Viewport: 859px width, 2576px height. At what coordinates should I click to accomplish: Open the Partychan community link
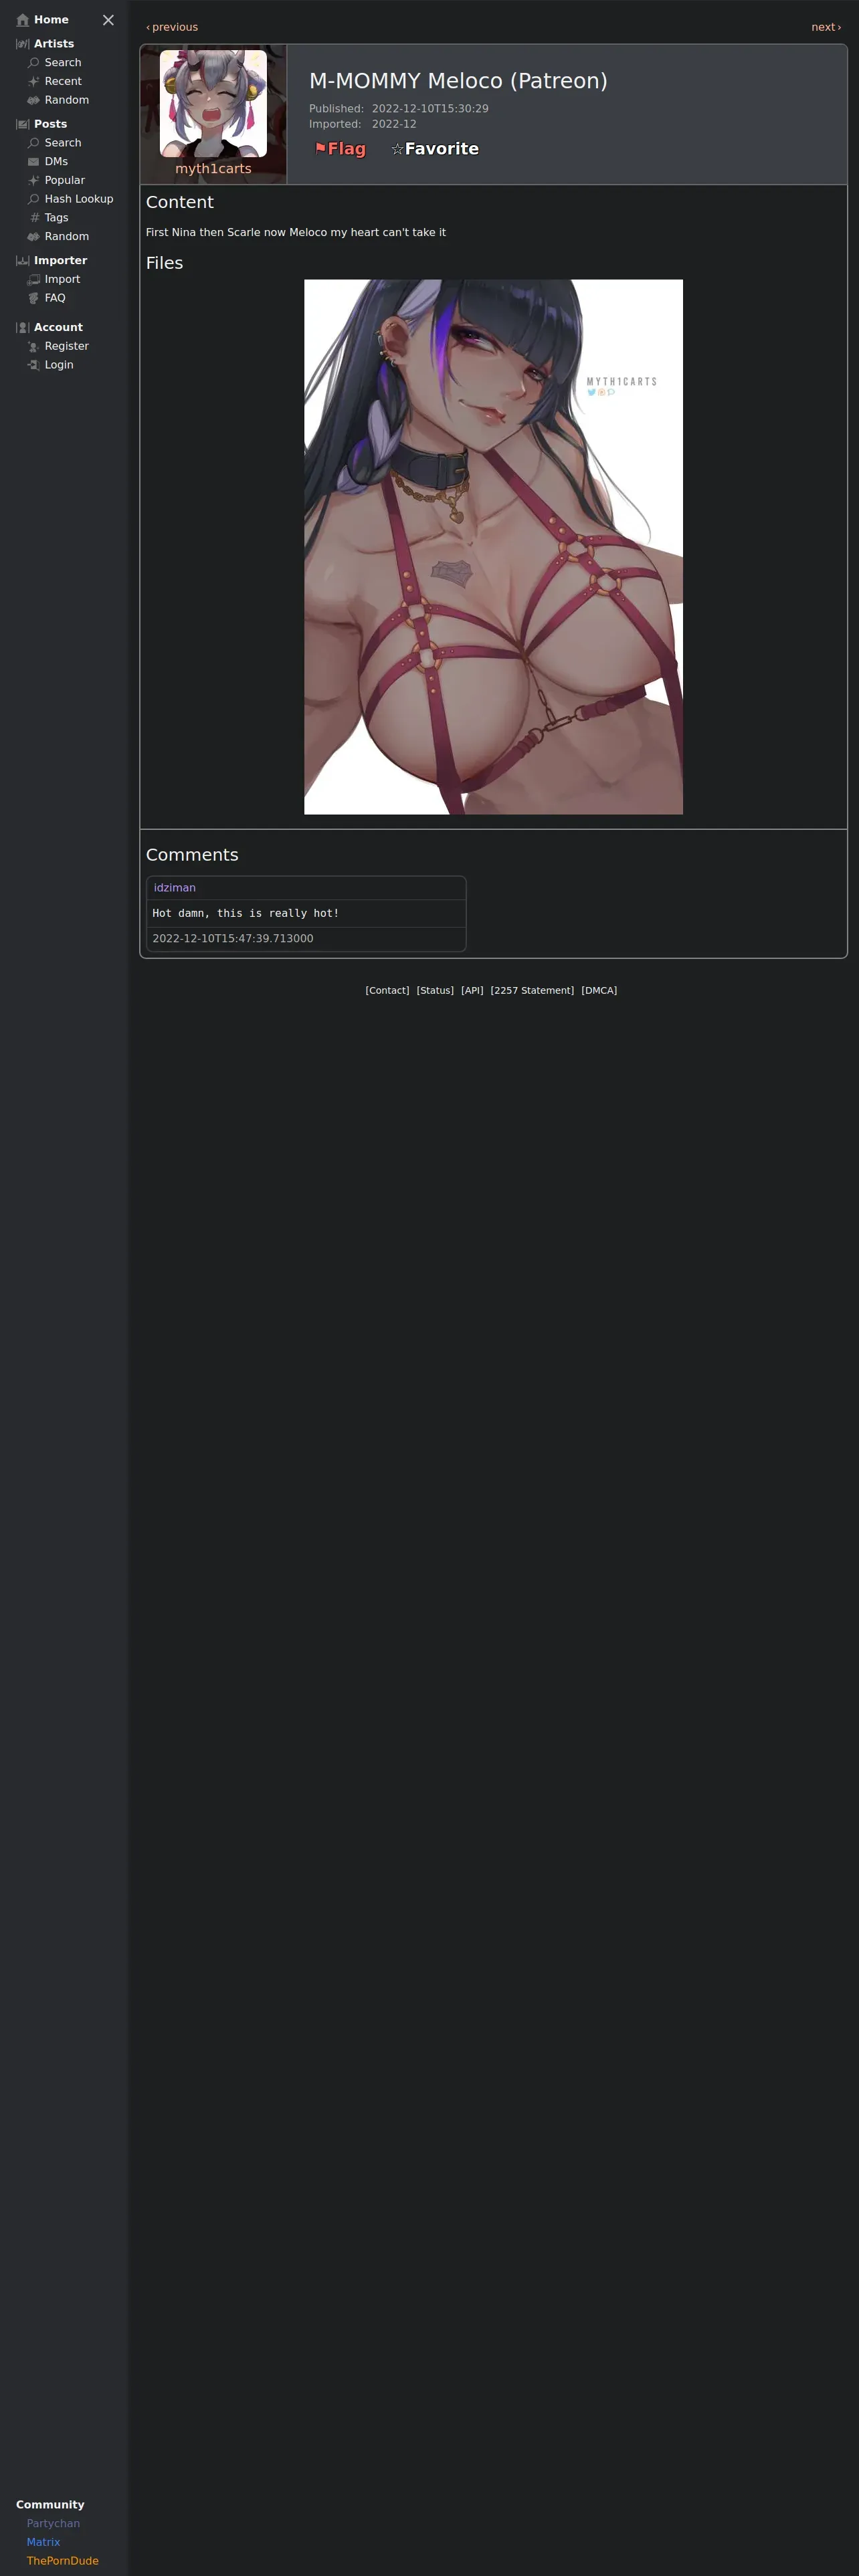point(53,2523)
